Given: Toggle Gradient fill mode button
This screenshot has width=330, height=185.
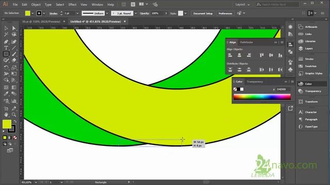Looking at the screenshot, I should tap(10, 138).
